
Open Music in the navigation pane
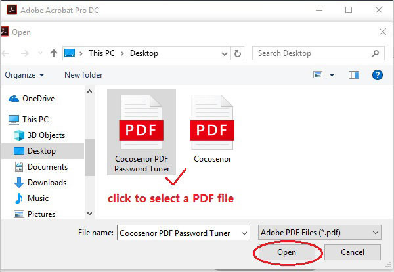[38, 198]
